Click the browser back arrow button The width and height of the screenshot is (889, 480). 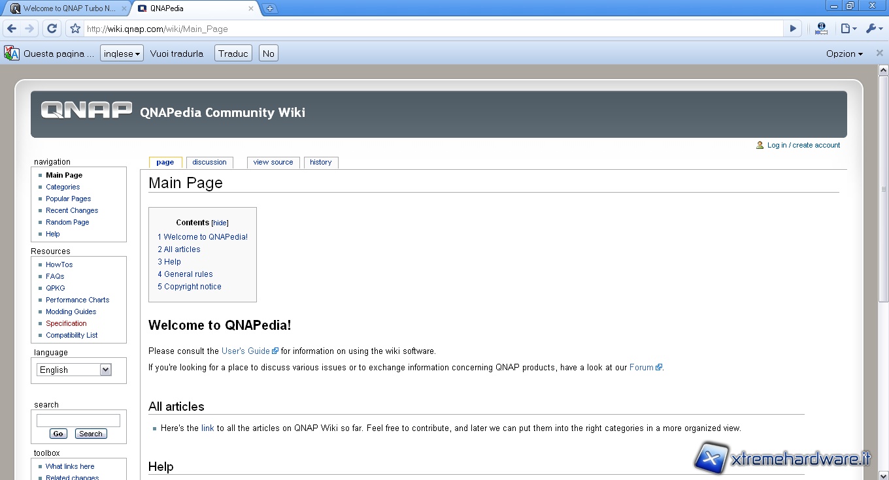click(12, 29)
